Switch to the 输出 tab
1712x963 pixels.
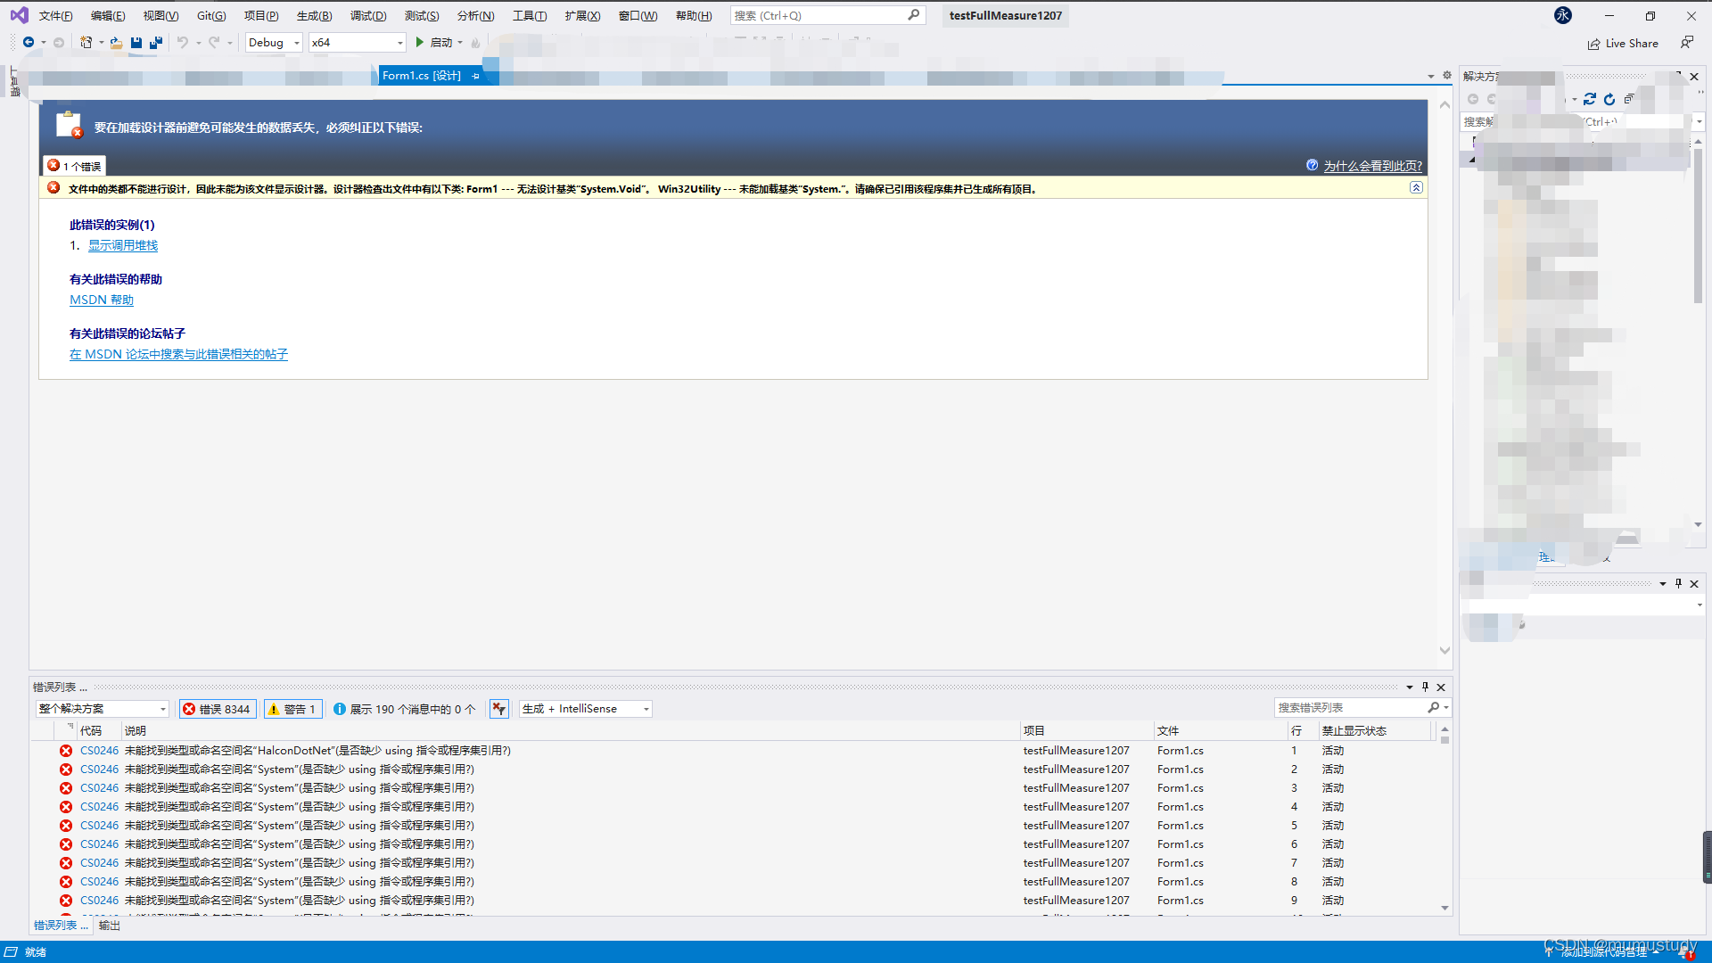click(x=109, y=926)
